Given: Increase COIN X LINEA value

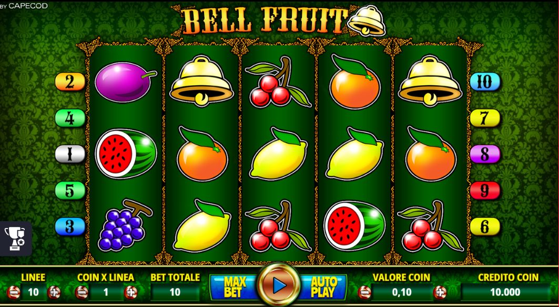Looking at the screenshot, I should 130,293.
